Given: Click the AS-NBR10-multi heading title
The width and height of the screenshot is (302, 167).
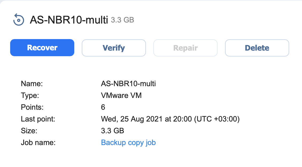Looking at the screenshot, I should click(x=69, y=20).
